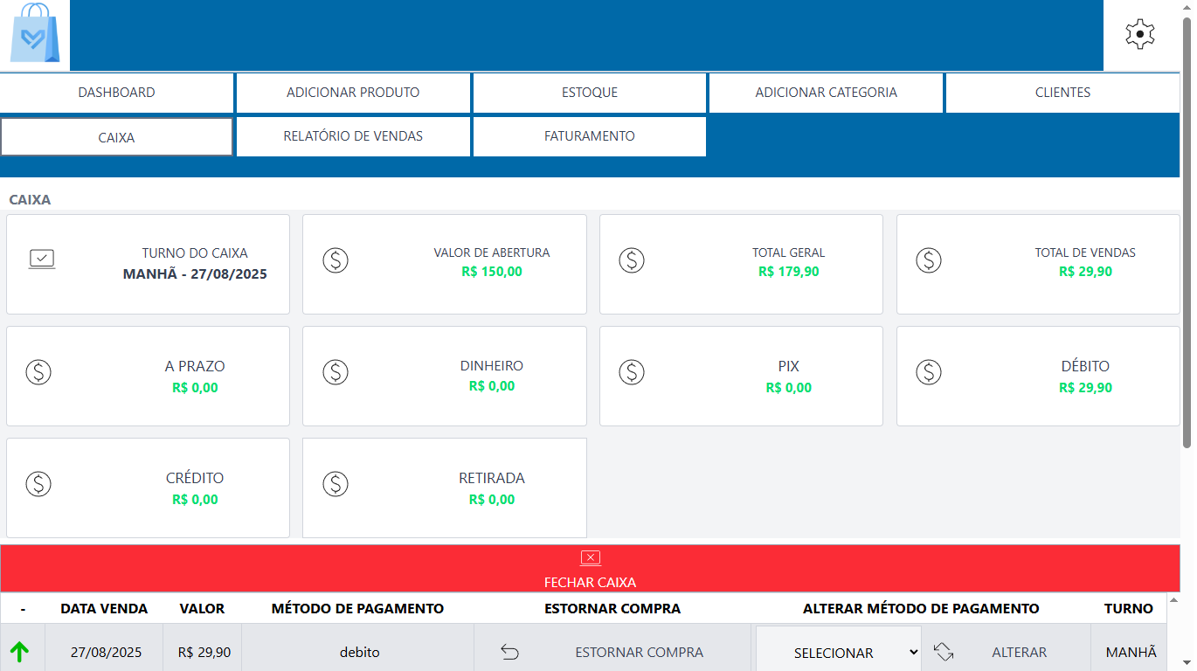Switch to the Dashboard tab
Screen dimensions: 1197x671
(117, 93)
